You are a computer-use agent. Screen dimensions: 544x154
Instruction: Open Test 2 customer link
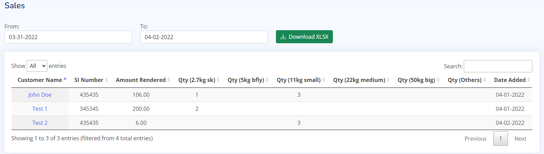[x=40, y=123]
